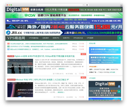Click the 评论 (0) link of the 2024年月付 post

[74, 46]
